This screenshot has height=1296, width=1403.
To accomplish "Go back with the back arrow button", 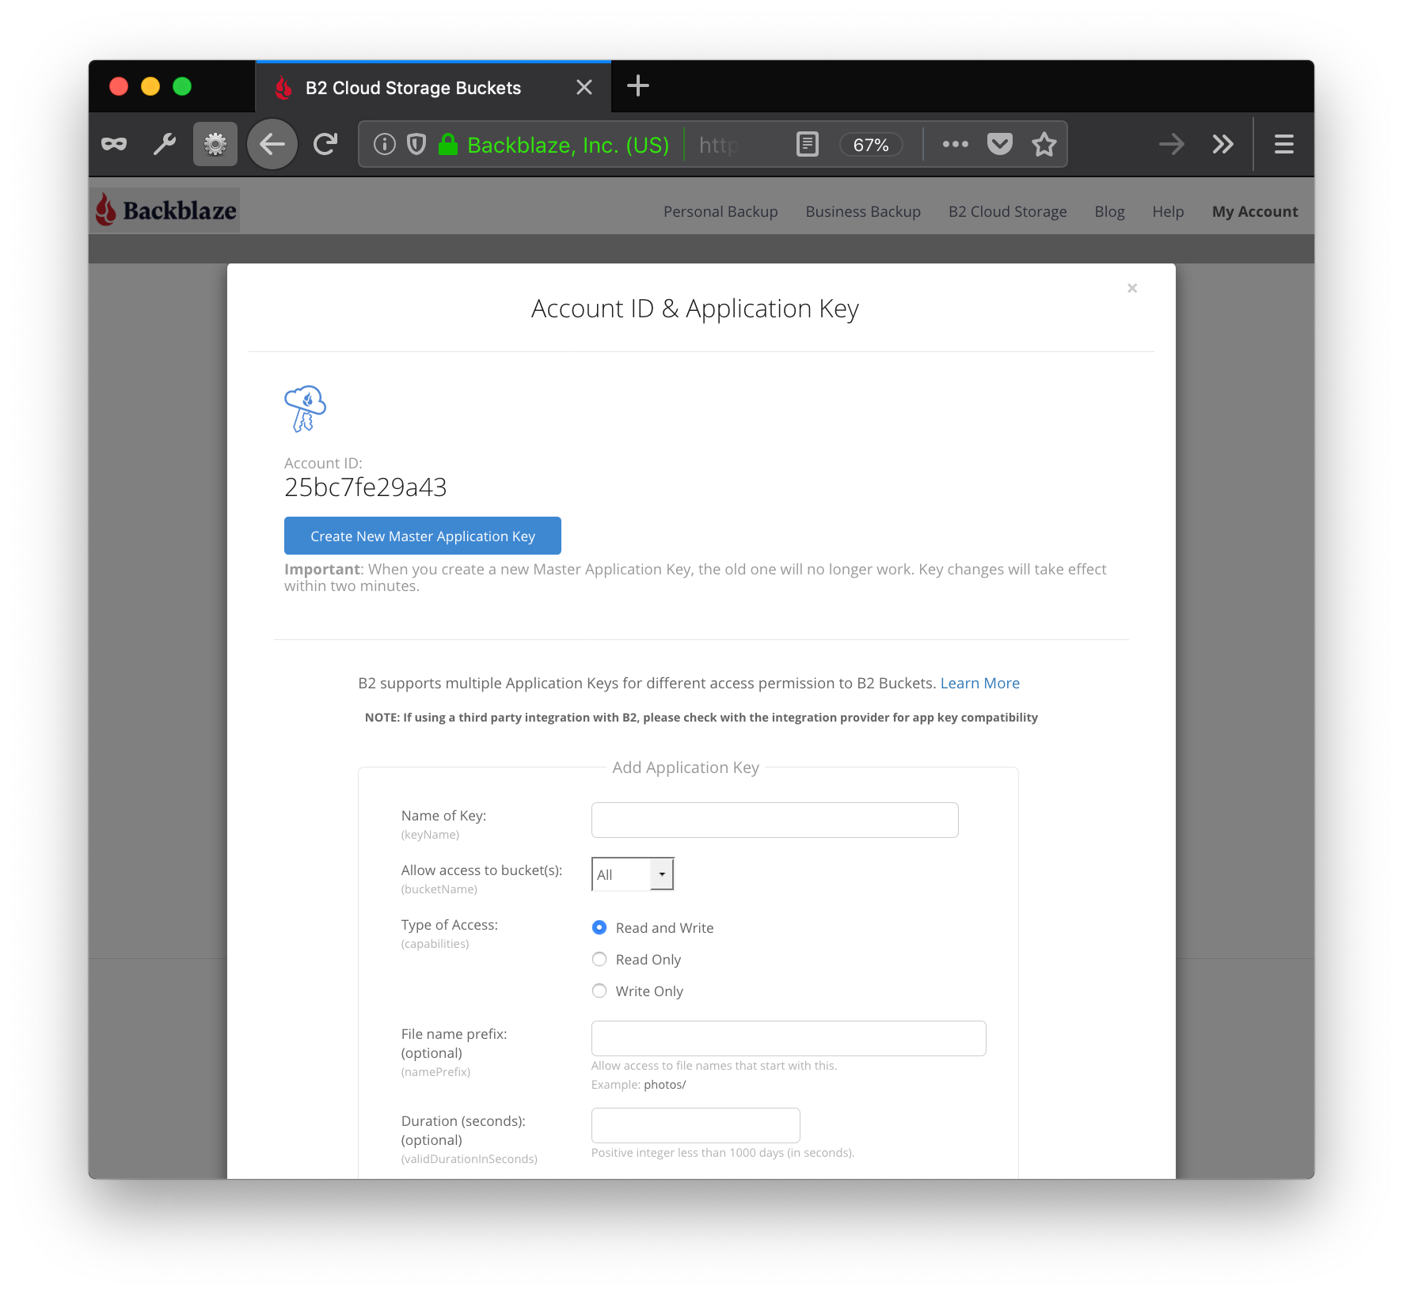I will click(272, 144).
